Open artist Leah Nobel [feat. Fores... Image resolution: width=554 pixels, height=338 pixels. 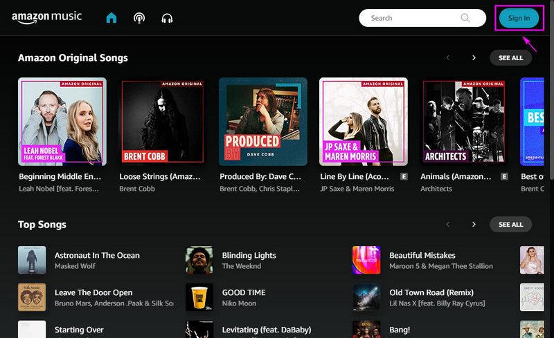point(59,189)
